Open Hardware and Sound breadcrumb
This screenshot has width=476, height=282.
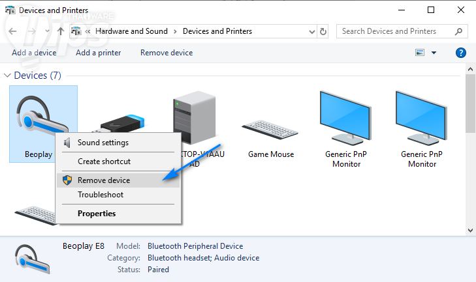(131, 31)
